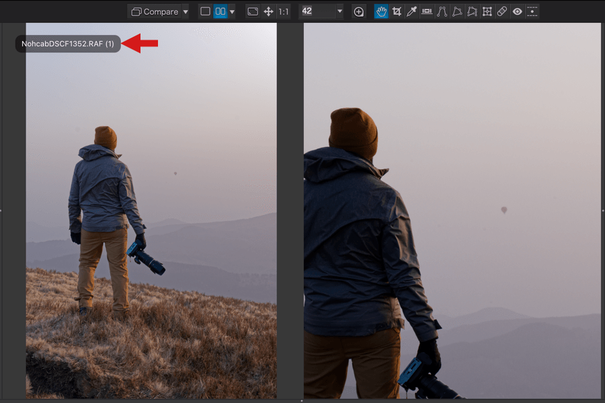This screenshot has width=605, height=403.
Task: Select the ReShape grid tool
Action: (487, 11)
